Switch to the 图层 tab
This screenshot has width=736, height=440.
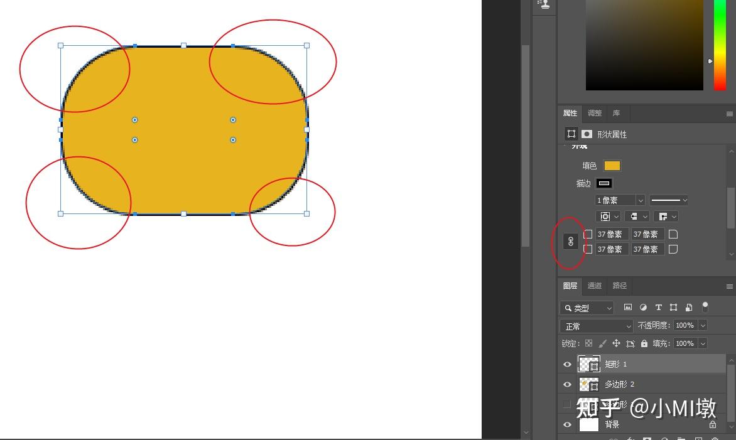click(570, 286)
